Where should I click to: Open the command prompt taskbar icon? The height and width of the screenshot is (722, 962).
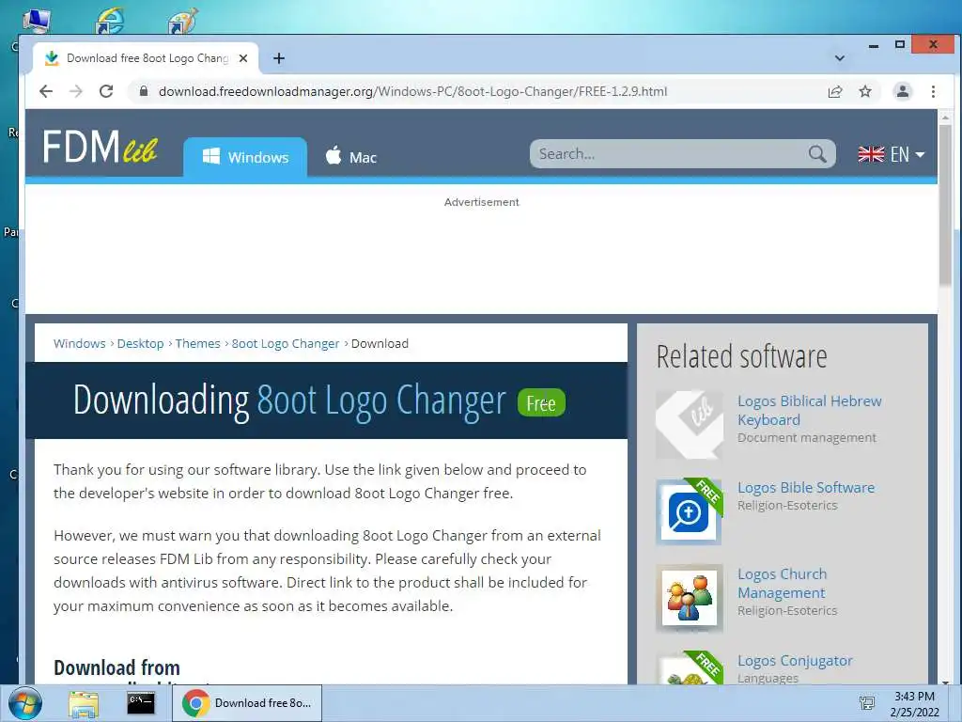[x=141, y=703]
